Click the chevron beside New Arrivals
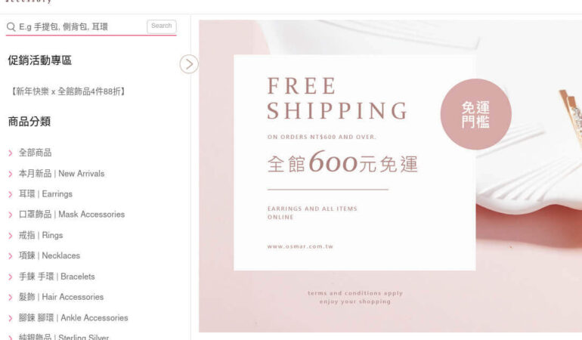This screenshot has width=582, height=340. coord(11,174)
